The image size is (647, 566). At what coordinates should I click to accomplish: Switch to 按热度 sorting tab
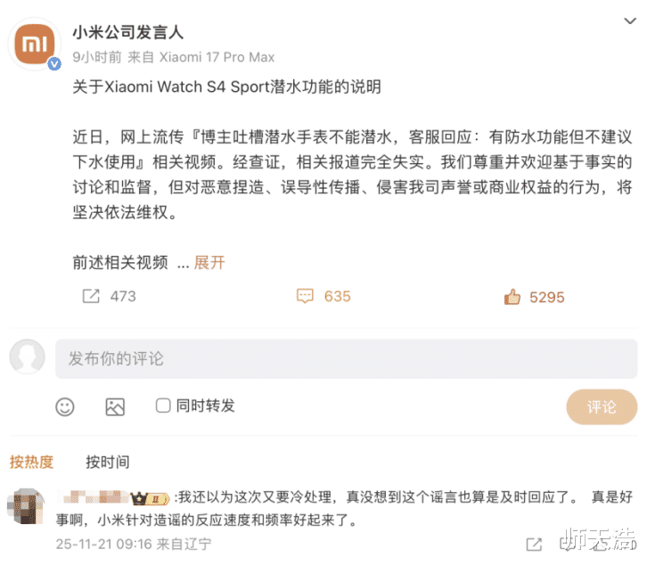click(31, 462)
